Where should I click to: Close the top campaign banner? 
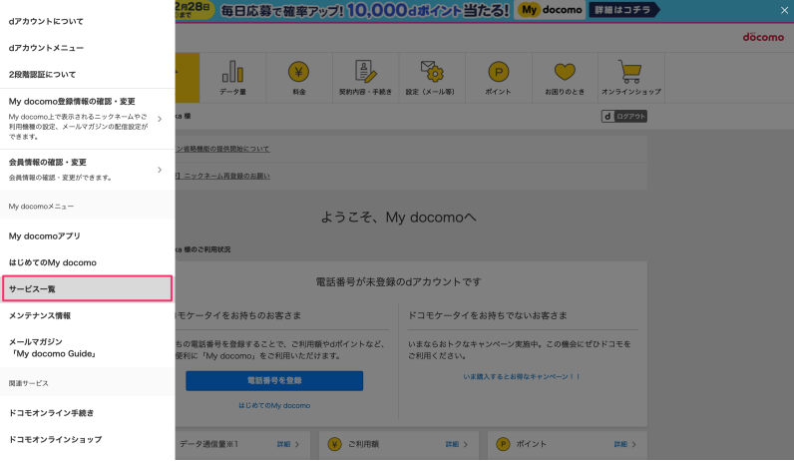[784, 10]
